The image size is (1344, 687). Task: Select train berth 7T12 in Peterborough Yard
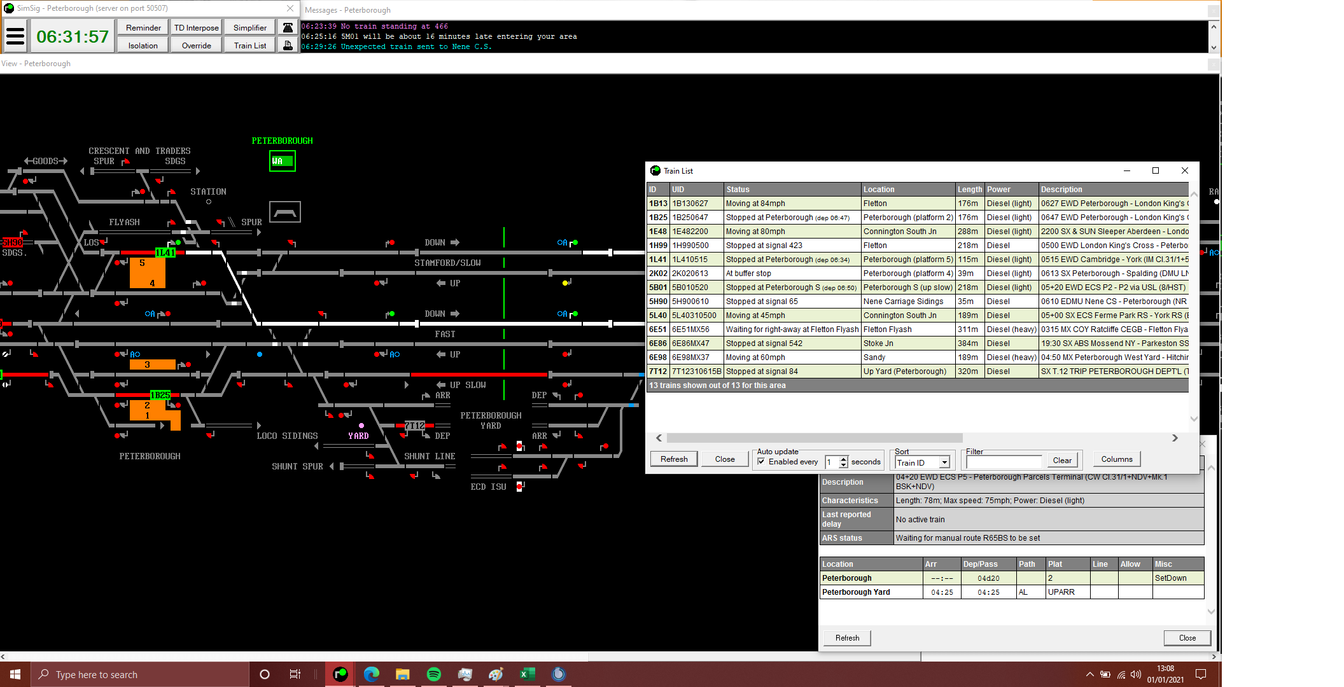pos(415,426)
